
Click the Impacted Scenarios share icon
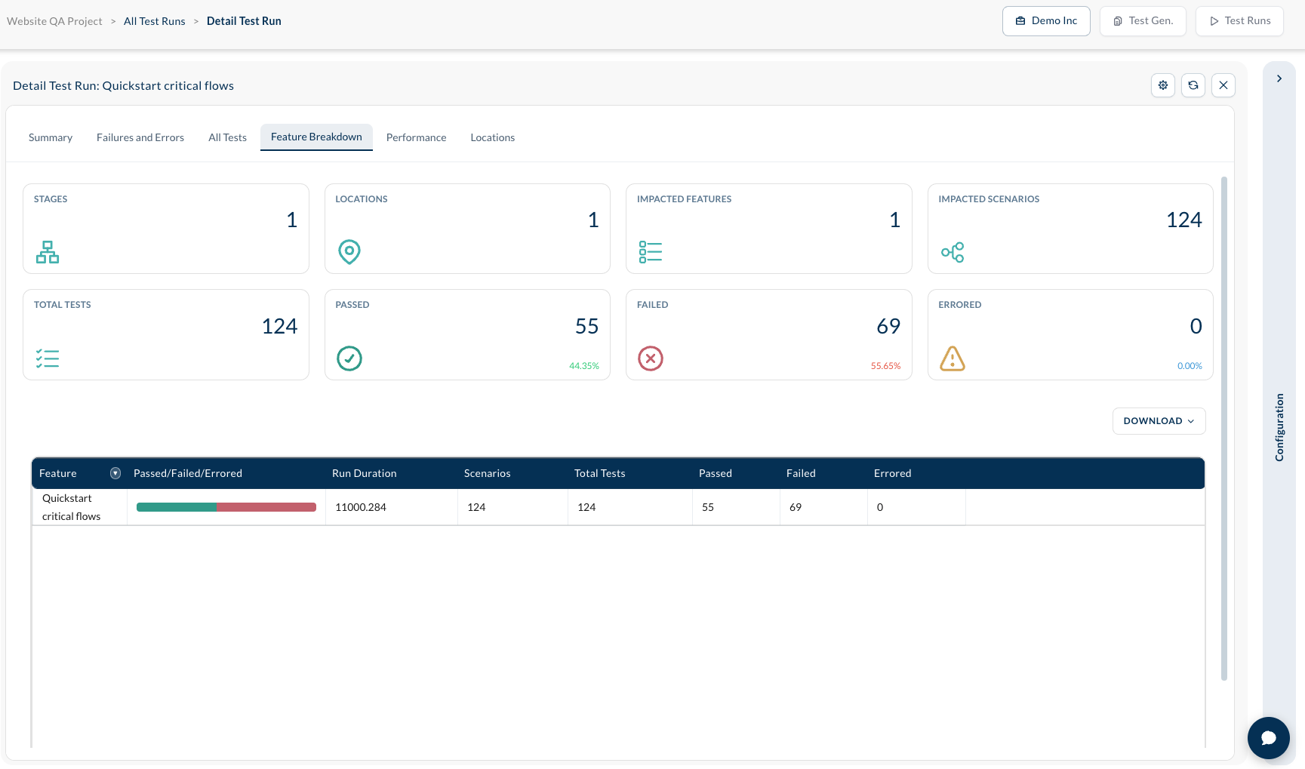[953, 252]
